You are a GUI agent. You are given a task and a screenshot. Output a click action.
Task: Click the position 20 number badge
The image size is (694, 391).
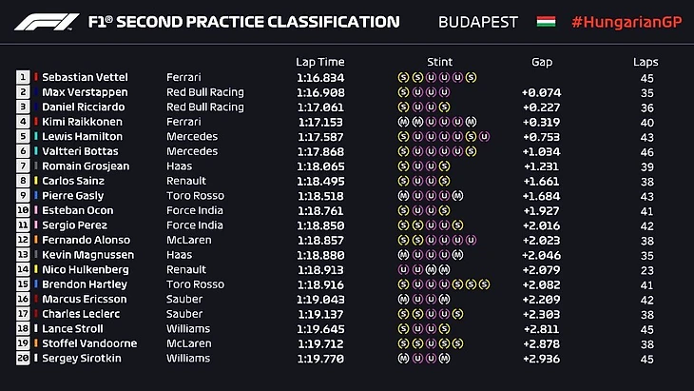pos(22,359)
